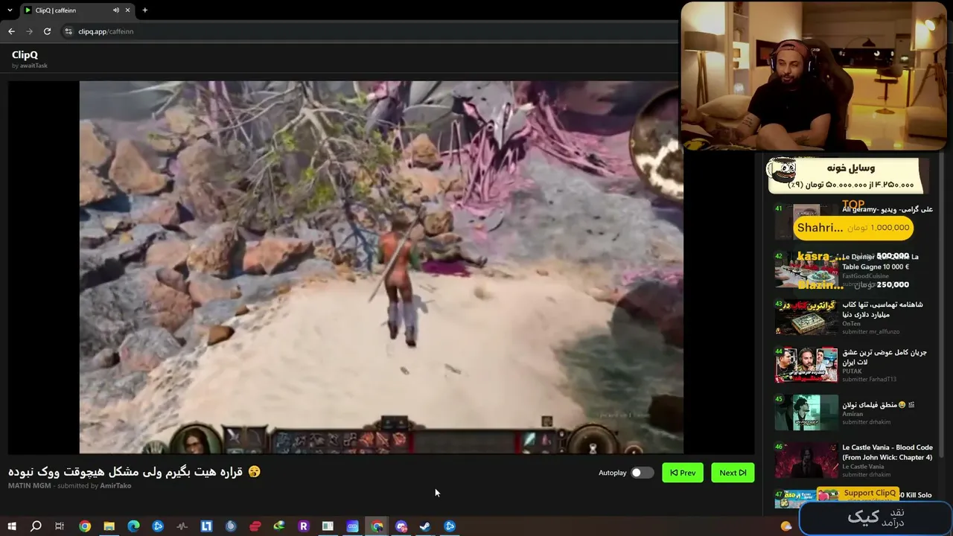View site information icon in address bar
This screenshot has width=953, height=536.
(x=68, y=31)
